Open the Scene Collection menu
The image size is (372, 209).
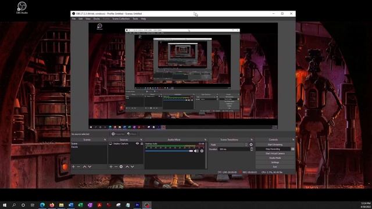pyautogui.click(x=121, y=19)
